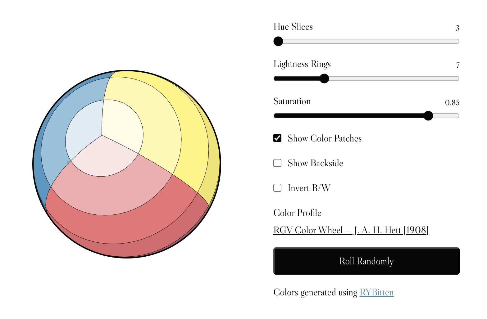Viewport: 487px width, 319px height.
Task: Enable the Invert B/W checkbox
Action: point(277,188)
